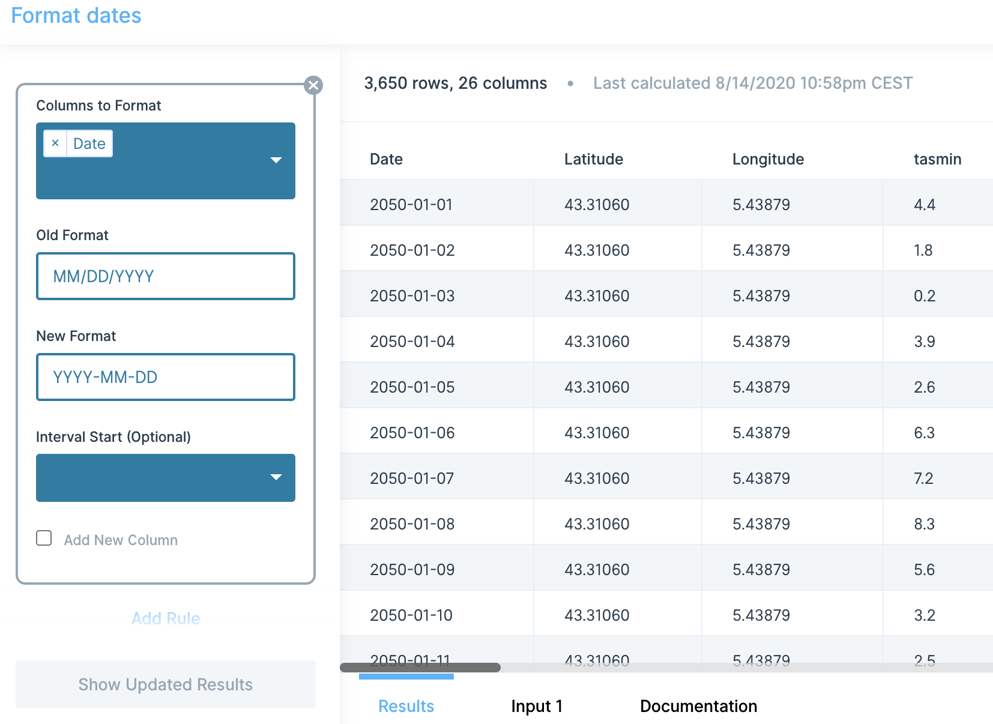Click tasmin value 2.6
993x724 pixels.
click(x=925, y=387)
